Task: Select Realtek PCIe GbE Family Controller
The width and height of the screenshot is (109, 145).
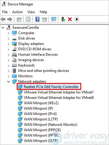Action: 49,87
